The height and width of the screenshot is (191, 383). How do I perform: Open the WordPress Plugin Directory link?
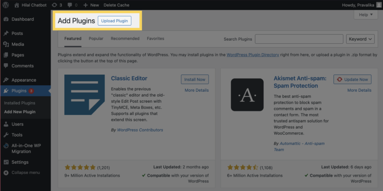[x=253, y=55]
